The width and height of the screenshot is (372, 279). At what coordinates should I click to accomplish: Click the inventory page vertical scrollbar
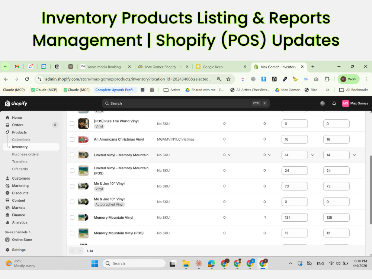click(x=371, y=190)
